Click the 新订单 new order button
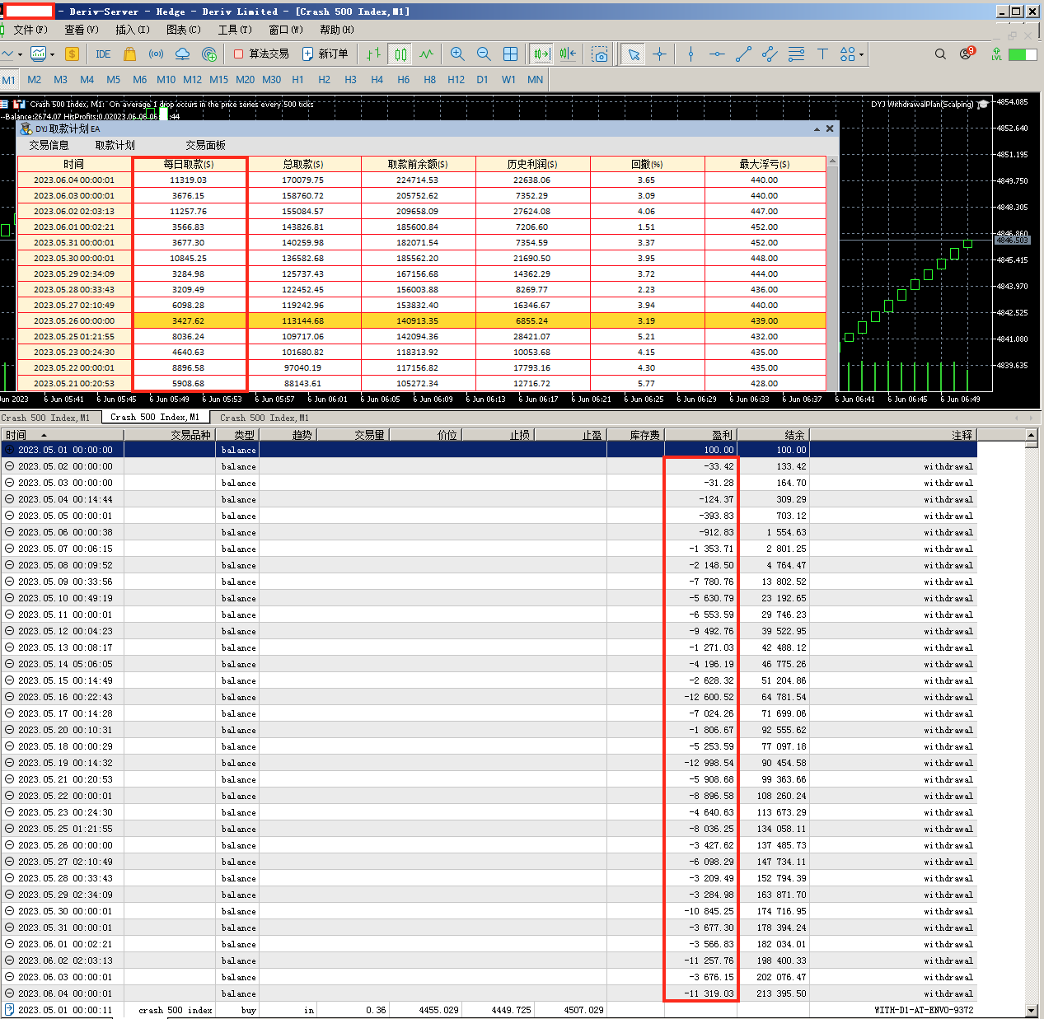Screen dimensions: 1044x1019 tap(325, 54)
